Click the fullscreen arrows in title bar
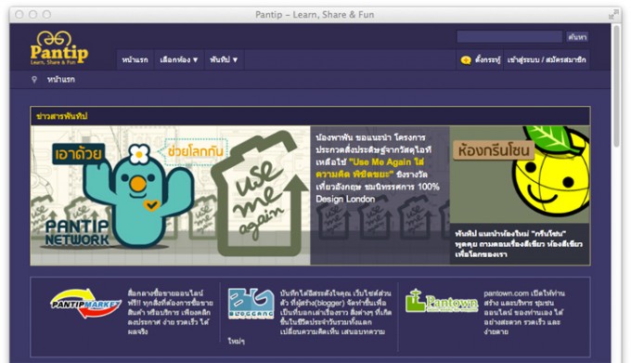 click(x=612, y=15)
